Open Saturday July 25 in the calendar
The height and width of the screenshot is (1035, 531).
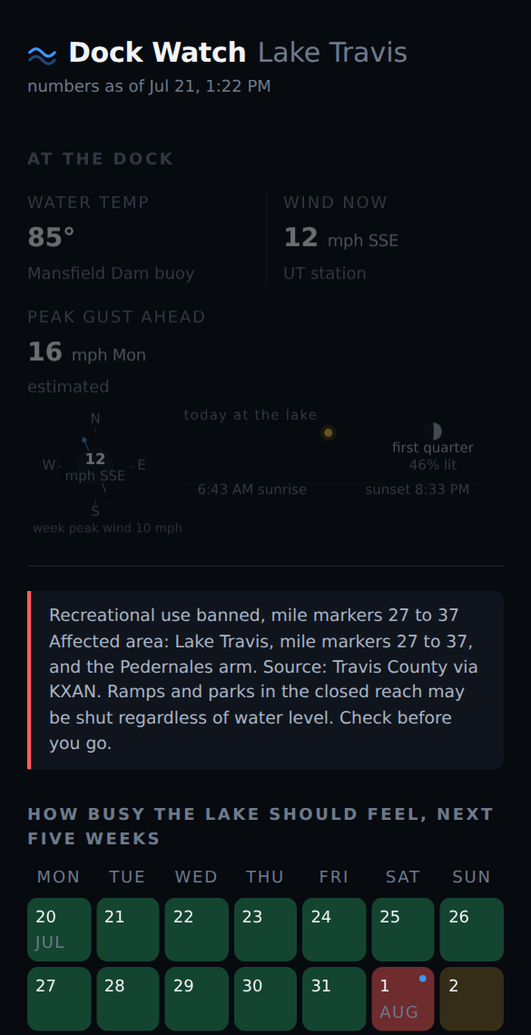click(403, 930)
